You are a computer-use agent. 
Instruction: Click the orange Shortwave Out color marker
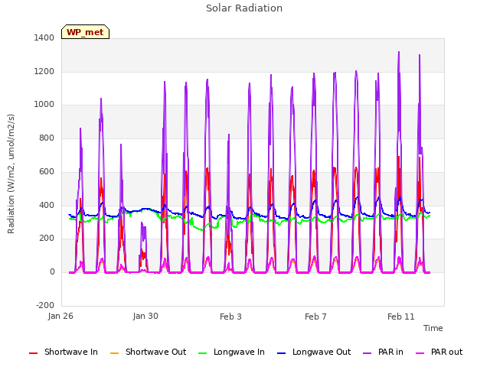click(x=114, y=353)
